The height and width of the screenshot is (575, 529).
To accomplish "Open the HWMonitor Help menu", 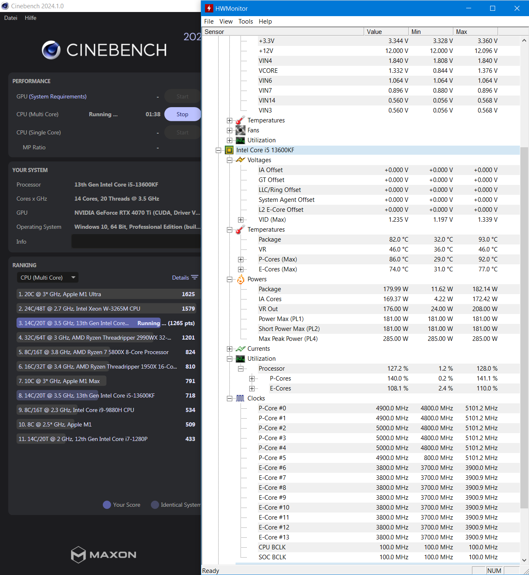I will [265, 22].
